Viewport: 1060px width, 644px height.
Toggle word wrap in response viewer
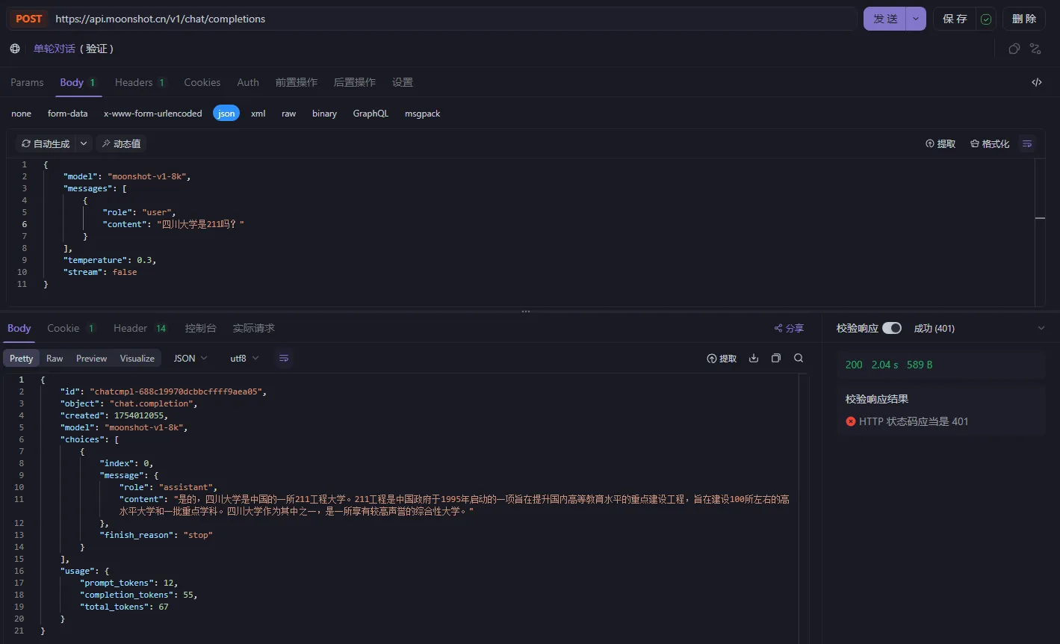[x=284, y=359]
